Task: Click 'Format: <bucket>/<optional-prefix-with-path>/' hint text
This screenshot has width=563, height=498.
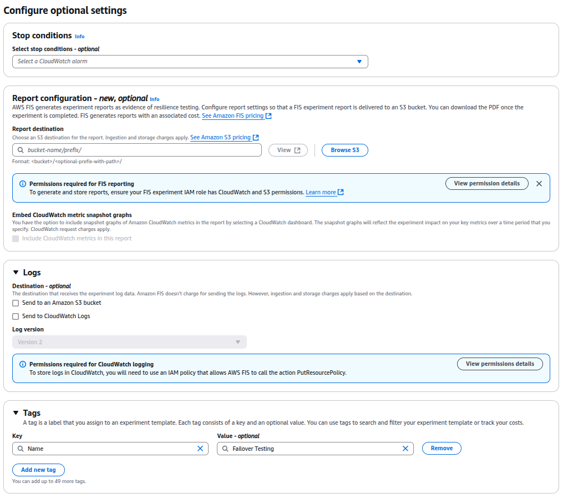Action: [x=67, y=162]
